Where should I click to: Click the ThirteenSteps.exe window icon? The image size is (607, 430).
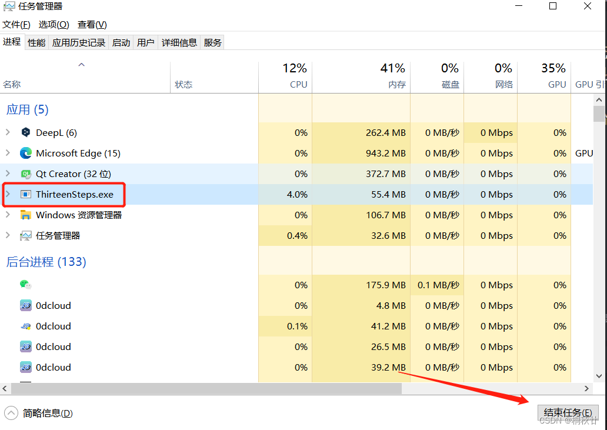25,194
